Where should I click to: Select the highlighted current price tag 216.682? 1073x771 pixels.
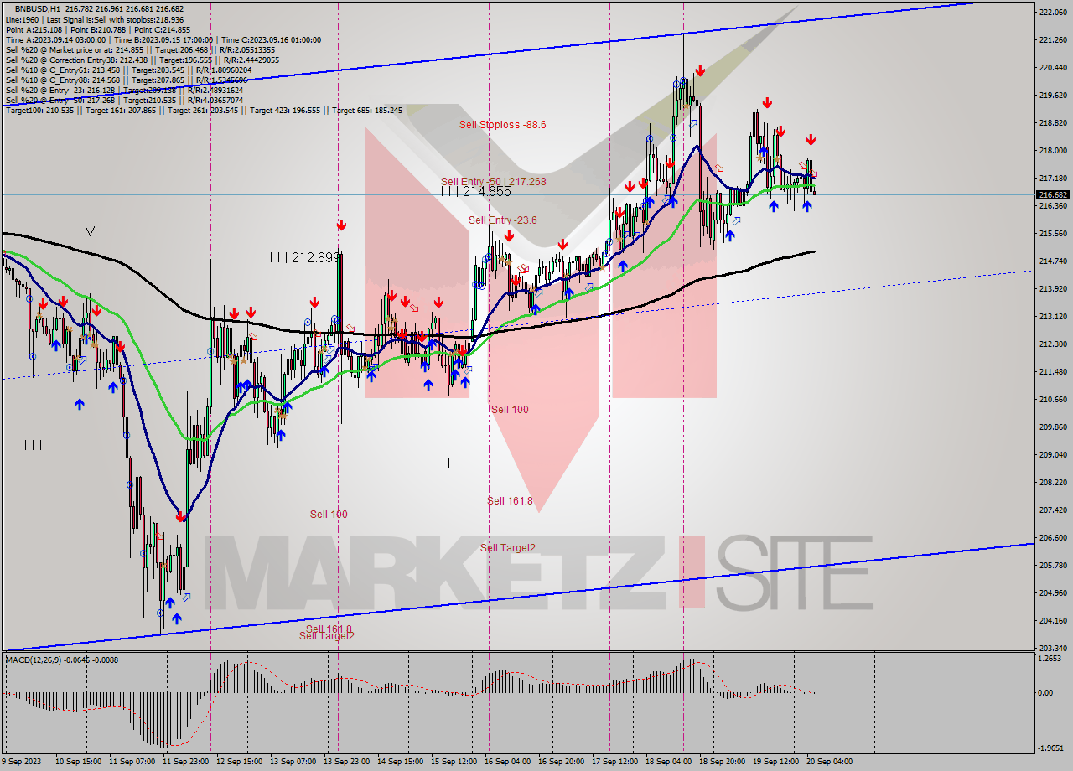tap(1053, 194)
